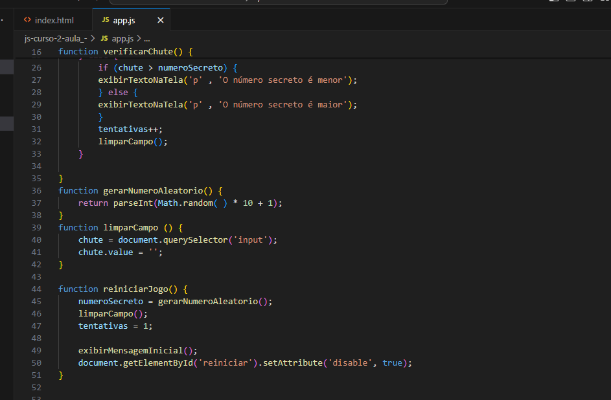
Task: Click the tentativas++ statement
Action: (130, 129)
